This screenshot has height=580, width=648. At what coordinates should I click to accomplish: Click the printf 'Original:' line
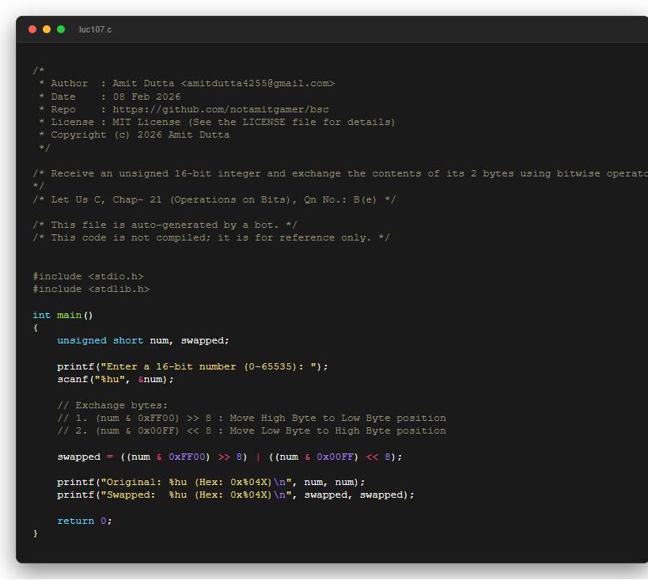211,483
